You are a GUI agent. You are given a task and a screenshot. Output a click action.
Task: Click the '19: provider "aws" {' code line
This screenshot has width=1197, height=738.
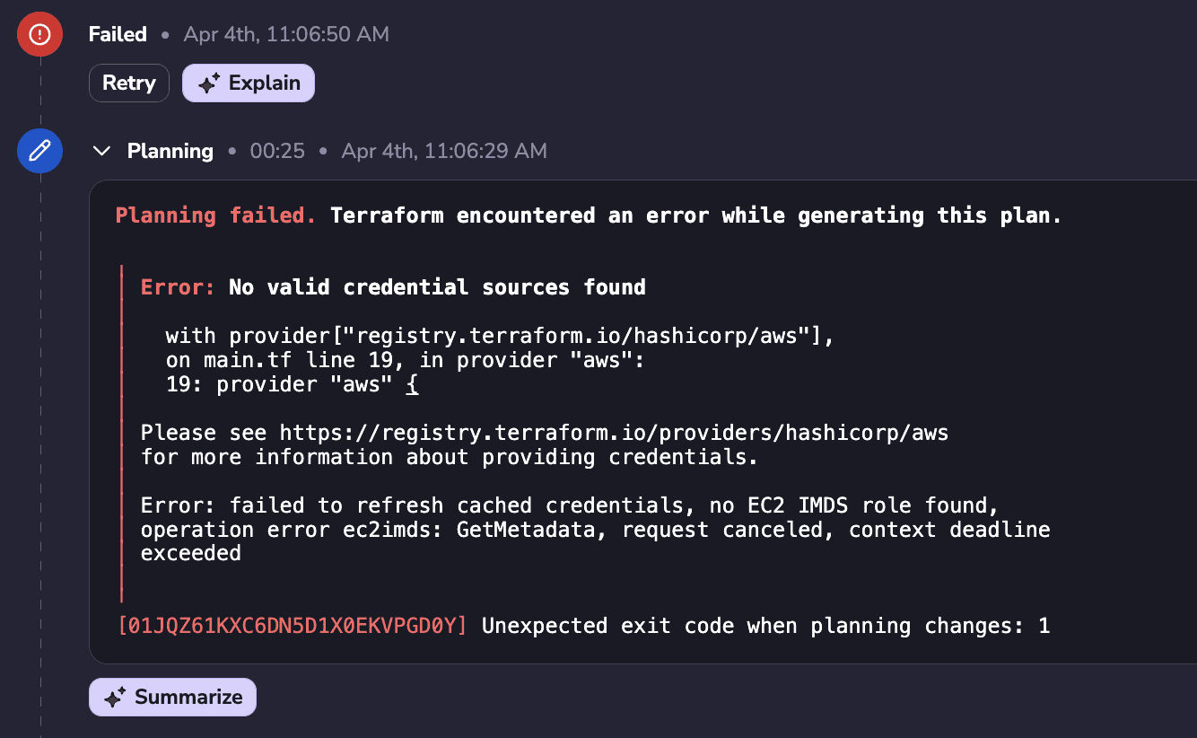coord(293,384)
